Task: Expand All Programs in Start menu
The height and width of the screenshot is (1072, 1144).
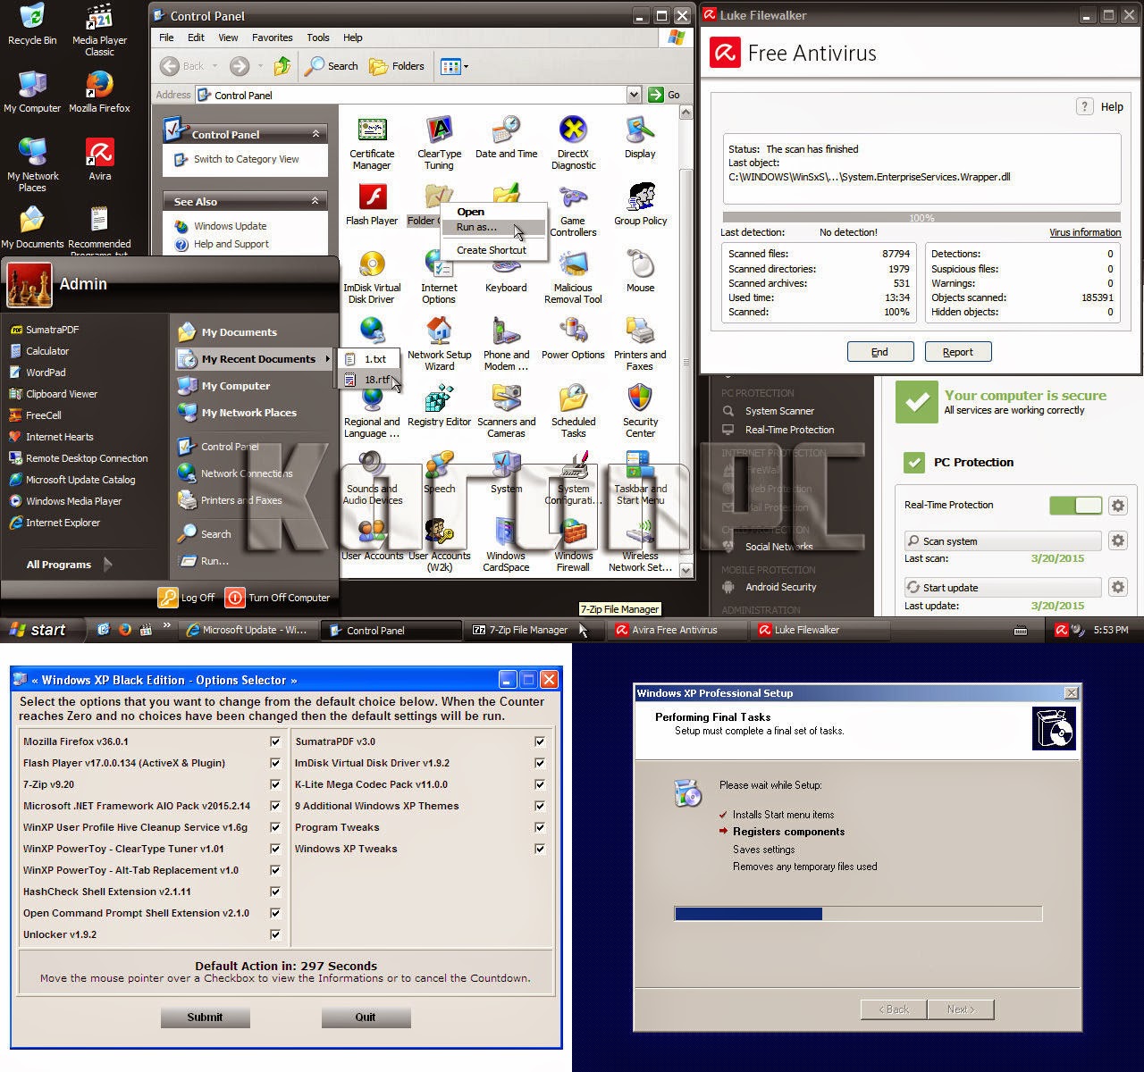Action: click(69, 565)
